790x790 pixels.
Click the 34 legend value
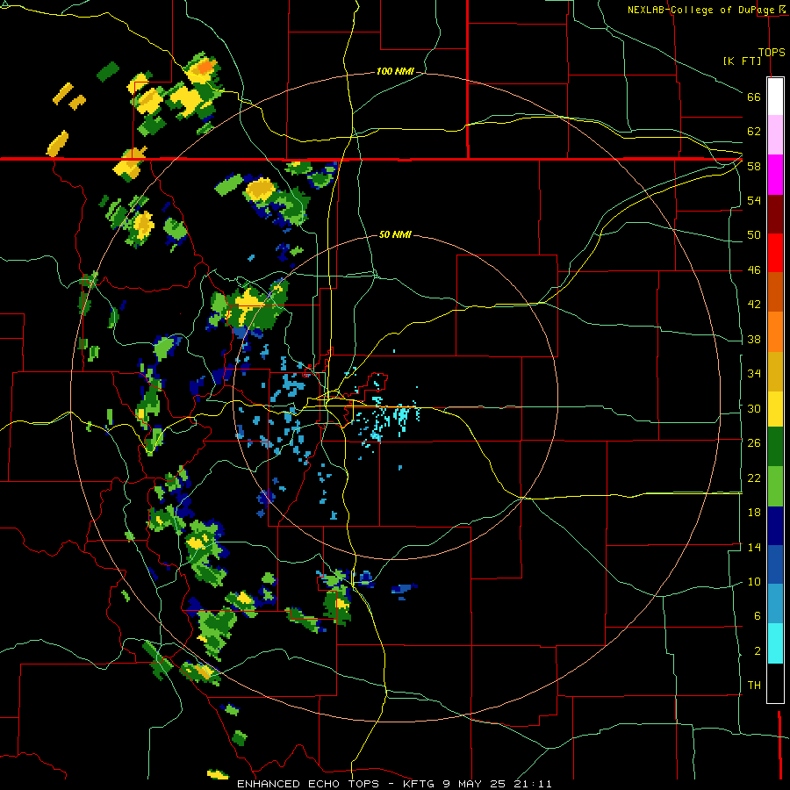click(x=754, y=373)
